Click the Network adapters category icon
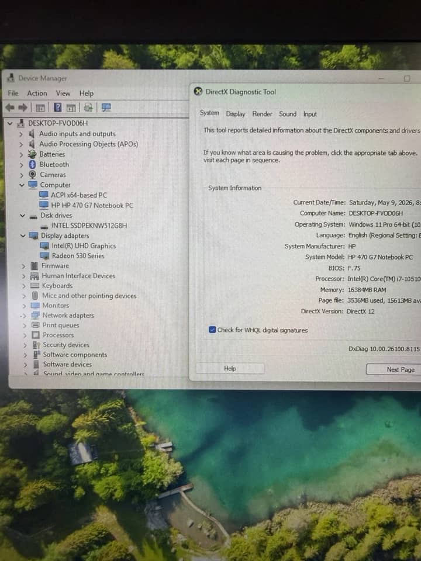The image size is (421, 561). (36, 315)
